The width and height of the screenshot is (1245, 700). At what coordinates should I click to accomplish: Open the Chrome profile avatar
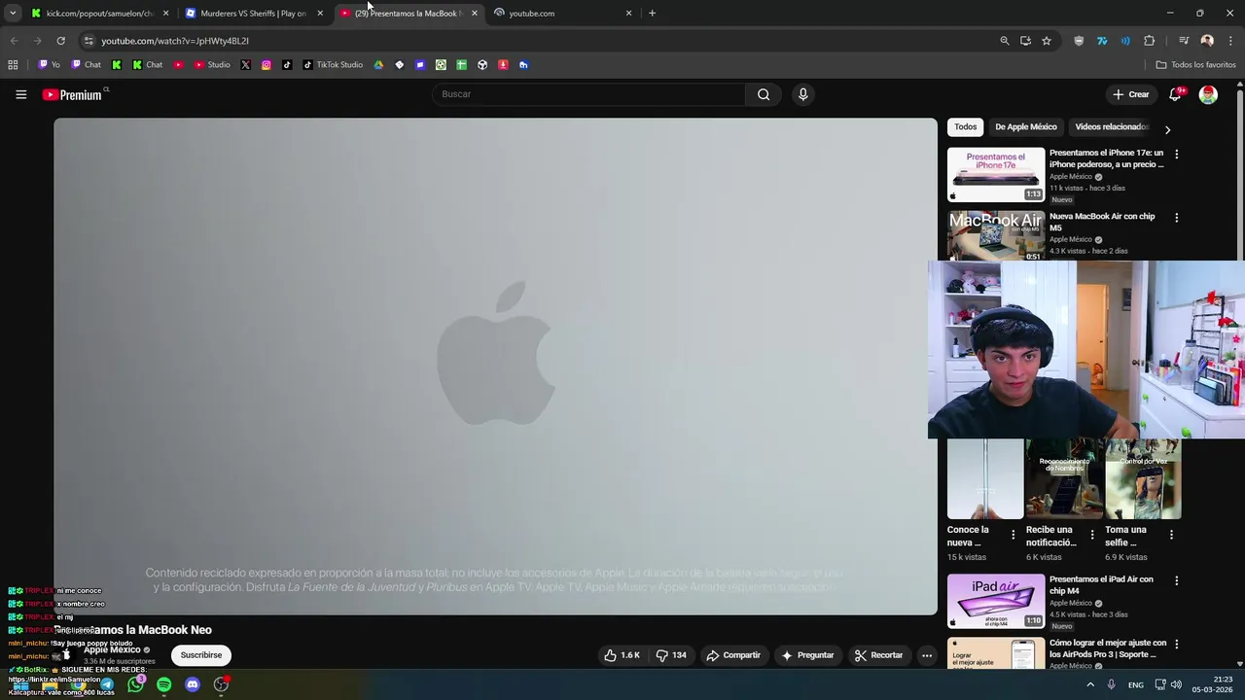coord(1207,41)
